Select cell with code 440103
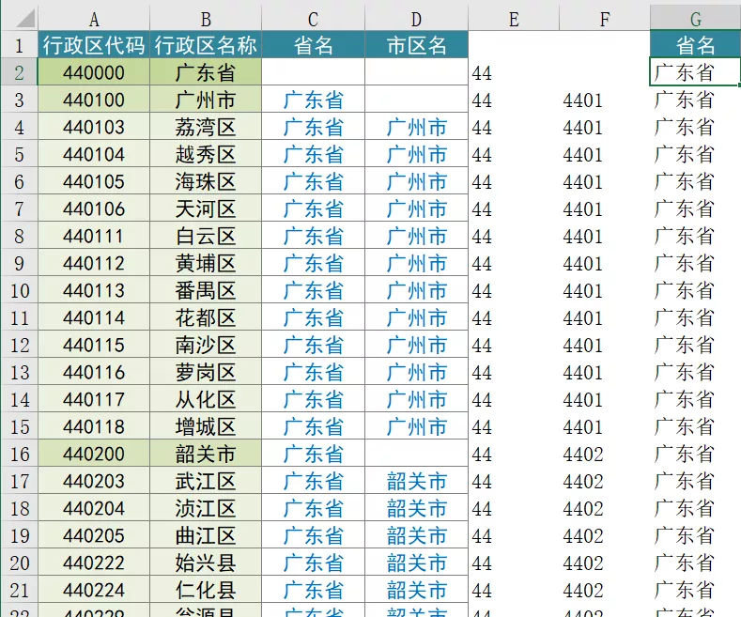Image resolution: width=741 pixels, height=617 pixels. point(94,127)
